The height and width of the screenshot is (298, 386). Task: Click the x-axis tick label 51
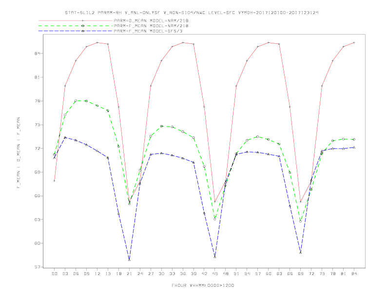236,274
